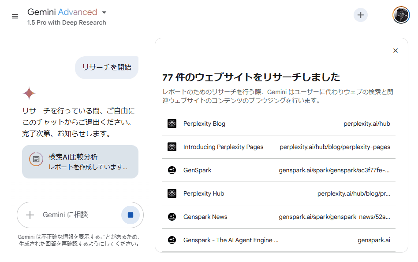Open the Perplexity Hub source
Image resolution: width=418 pixels, height=262 pixels.
pyautogui.click(x=279, y=193)
